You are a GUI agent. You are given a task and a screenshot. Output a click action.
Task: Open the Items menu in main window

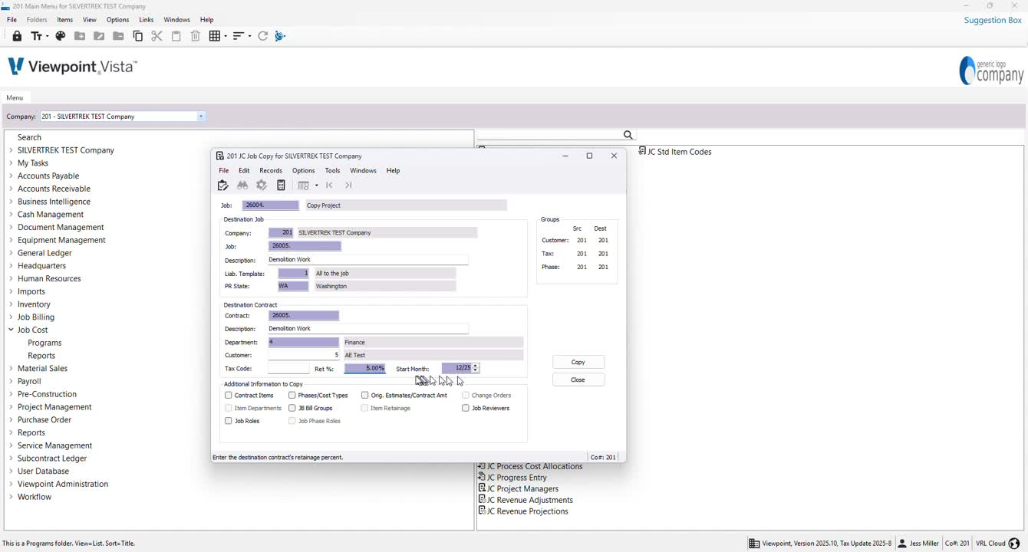pyautogui.click(x=65, y=20)
